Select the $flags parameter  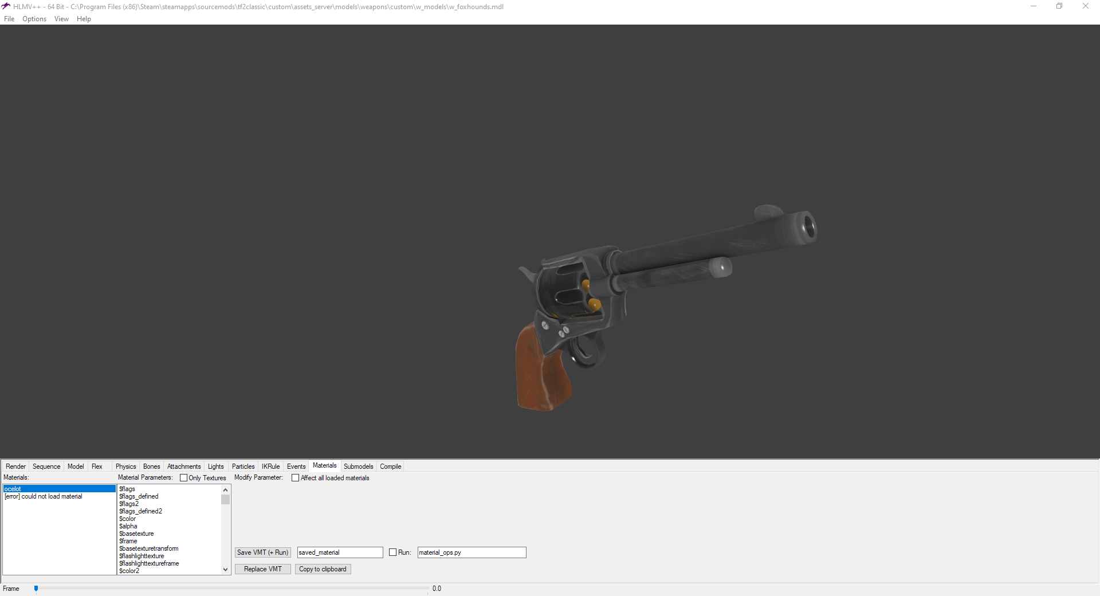coord(169,489)
